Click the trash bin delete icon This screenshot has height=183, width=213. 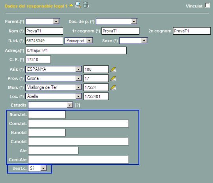pos(86,5)
